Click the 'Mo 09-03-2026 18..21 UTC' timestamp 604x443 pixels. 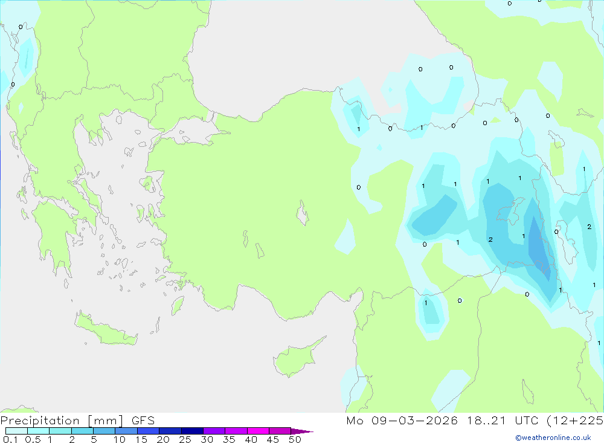point(442,420)
